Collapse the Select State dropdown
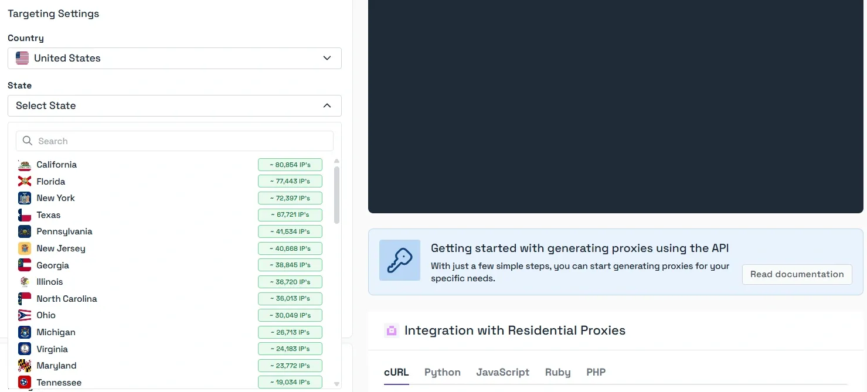The image size is (867, 392). (175, 105)
